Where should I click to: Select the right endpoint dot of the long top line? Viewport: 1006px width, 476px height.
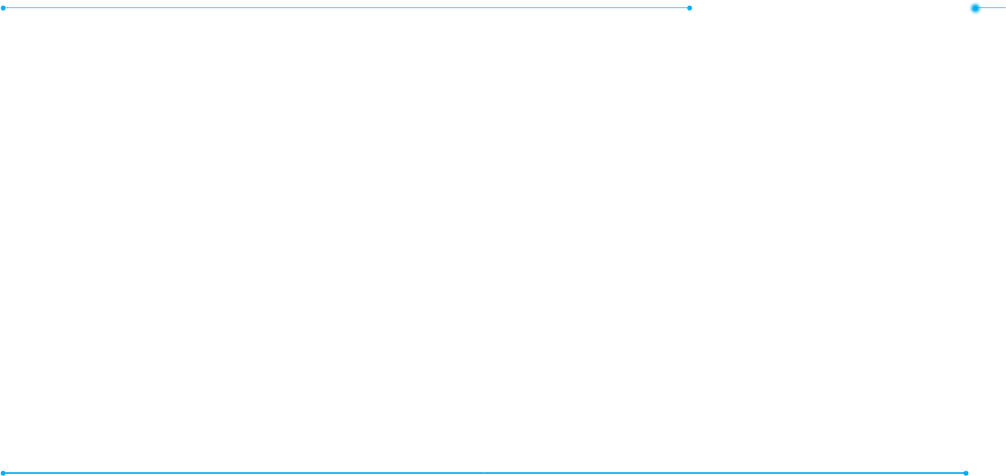click(x=689, y=8)
